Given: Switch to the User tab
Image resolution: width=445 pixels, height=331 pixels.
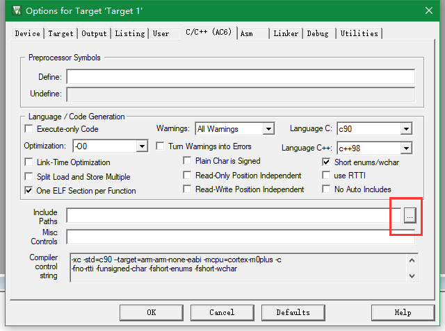Looking at the screenshot, I should [165, 33].
